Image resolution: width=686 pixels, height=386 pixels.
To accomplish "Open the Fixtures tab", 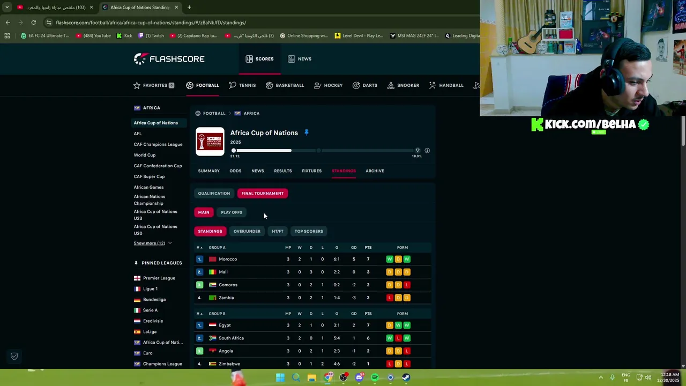I will coord(311,171).
